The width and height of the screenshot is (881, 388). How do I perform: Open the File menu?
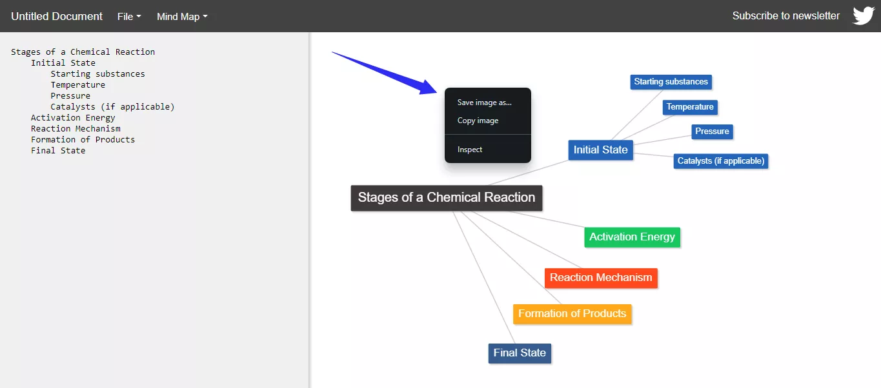pos(125,16)
